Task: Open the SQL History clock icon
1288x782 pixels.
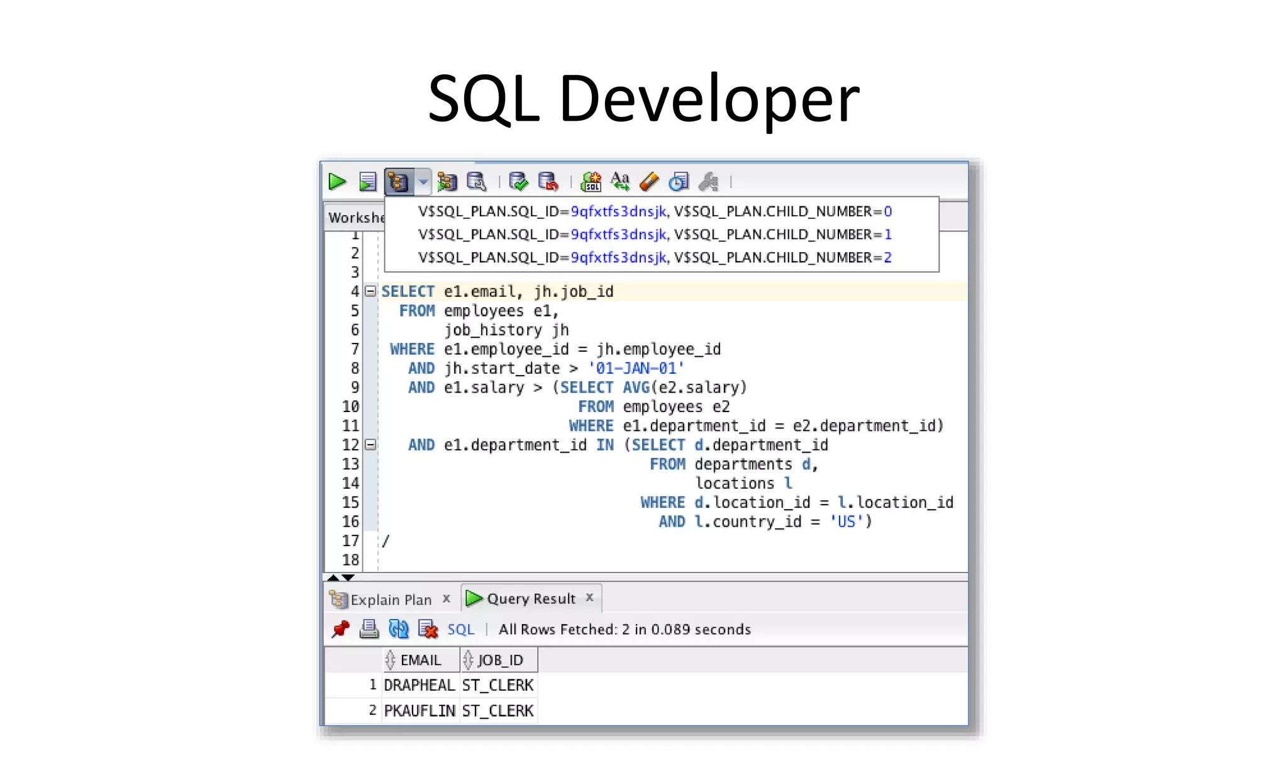Action: pos(679,182)
